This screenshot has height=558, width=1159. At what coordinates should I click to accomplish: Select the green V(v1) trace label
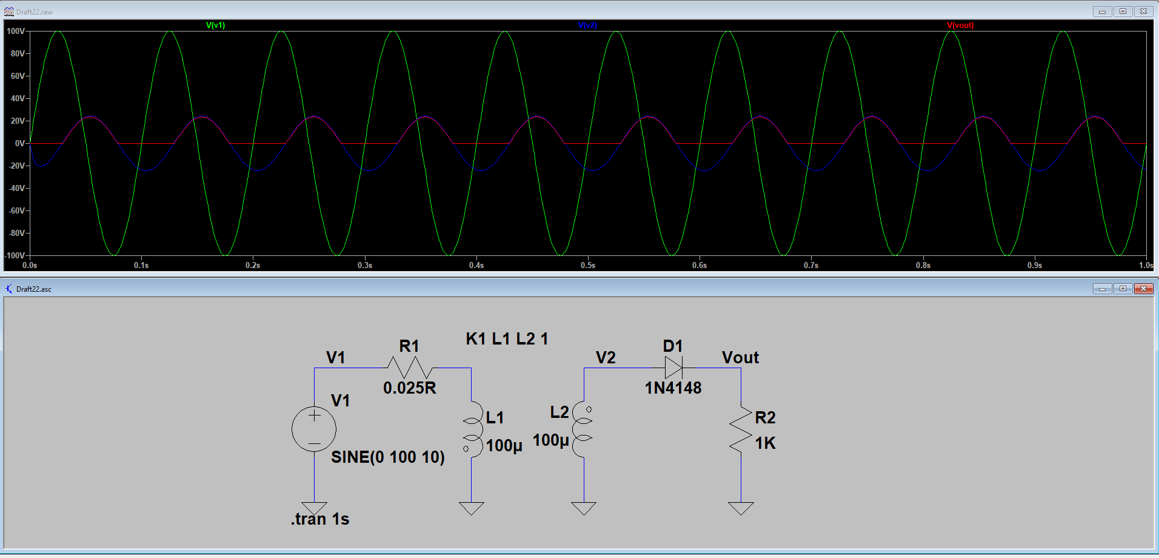[215, 25]
